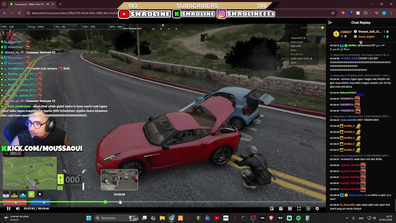Open Microsoft Teams from the taskbar

[208, 218]
